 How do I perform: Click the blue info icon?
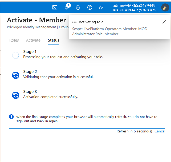point(11,117)
